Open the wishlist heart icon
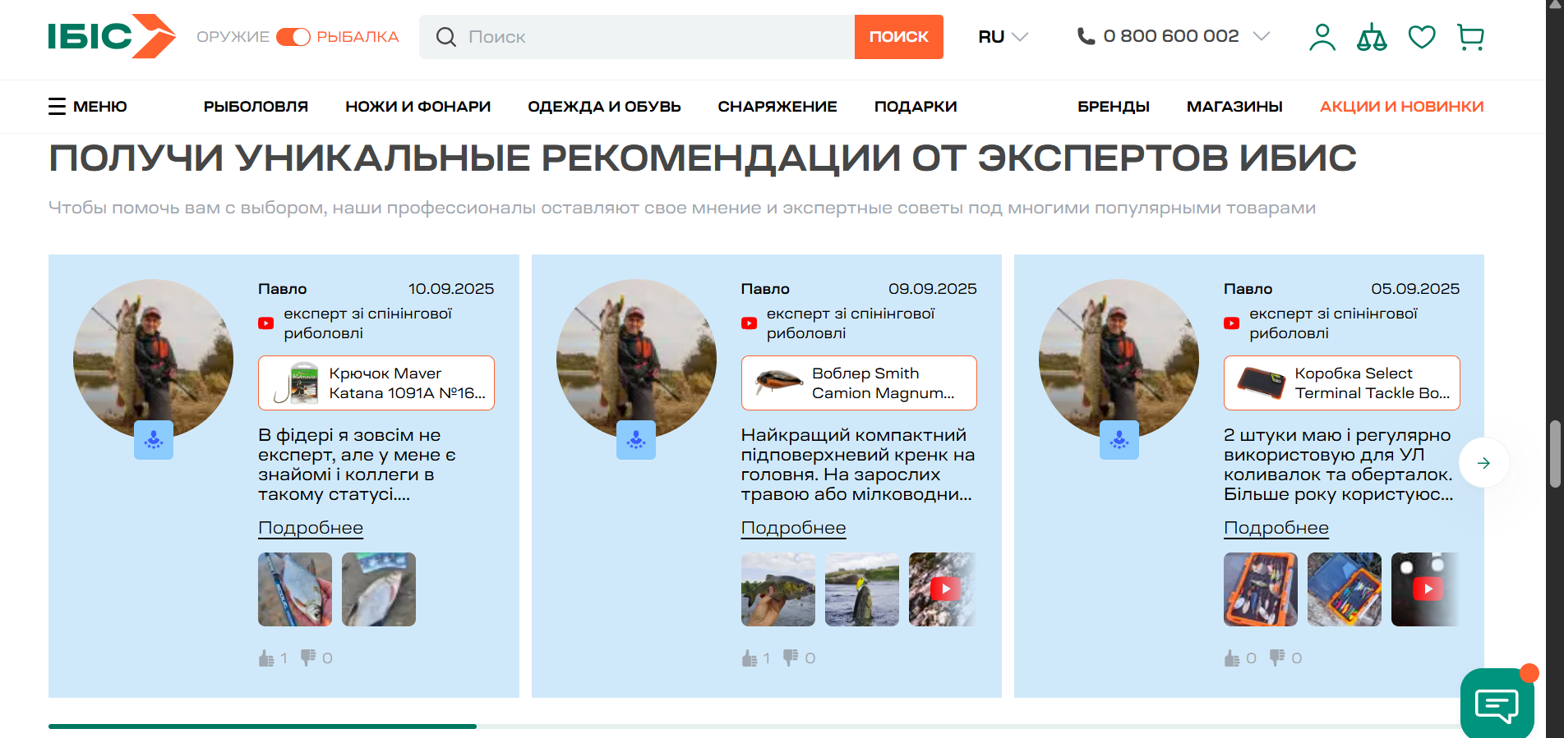This screenshot has height=738, width=1564. (x=1421, y=37)
